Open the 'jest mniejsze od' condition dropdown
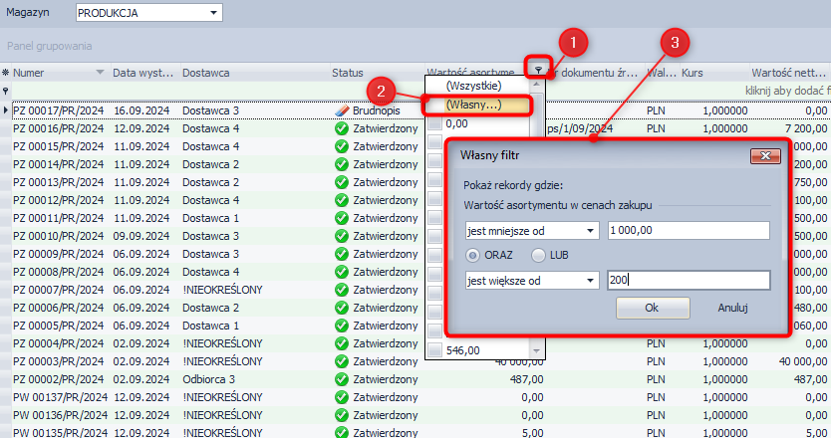Screen dimensions: 831x438 coord(591,231)
